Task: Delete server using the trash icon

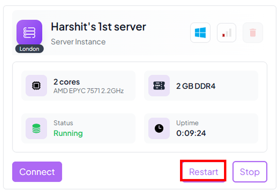Action: [x=253, y=33]
